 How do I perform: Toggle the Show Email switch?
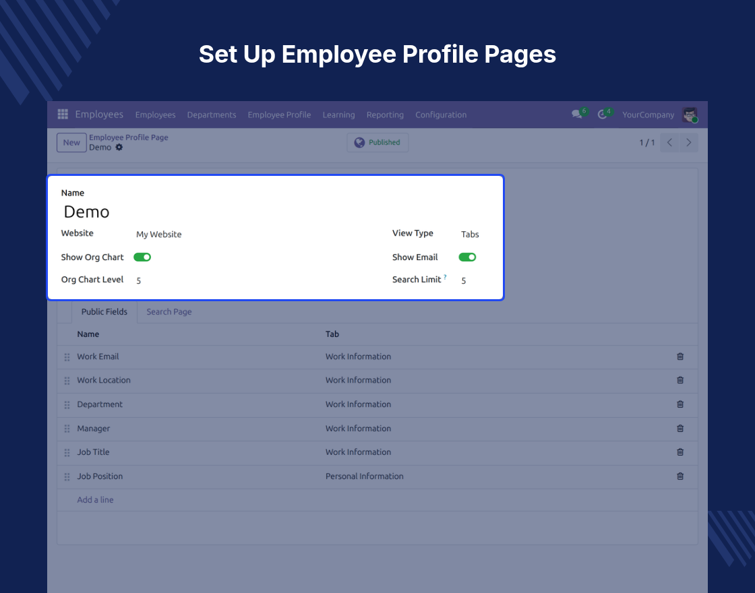click(x=467, y=257)
